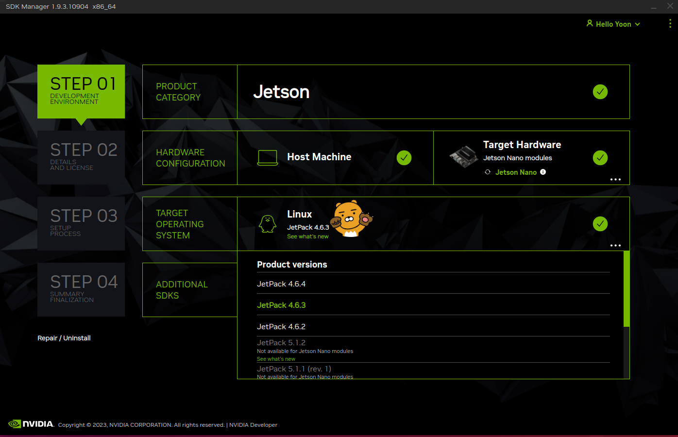Open the Target Hardware ellipsis options
This screenshot has width=678, height=437.
[x=615, y=179]
